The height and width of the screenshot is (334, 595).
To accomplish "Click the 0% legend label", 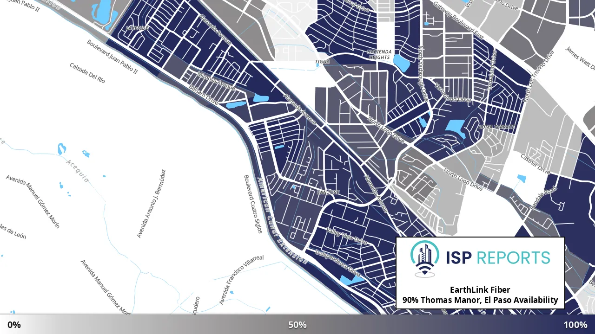I will pos(14,325).
